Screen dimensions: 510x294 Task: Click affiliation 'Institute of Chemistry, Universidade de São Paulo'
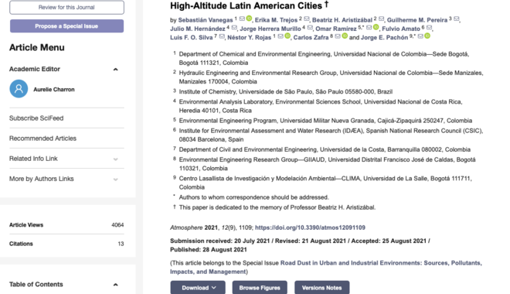point(286,92)
